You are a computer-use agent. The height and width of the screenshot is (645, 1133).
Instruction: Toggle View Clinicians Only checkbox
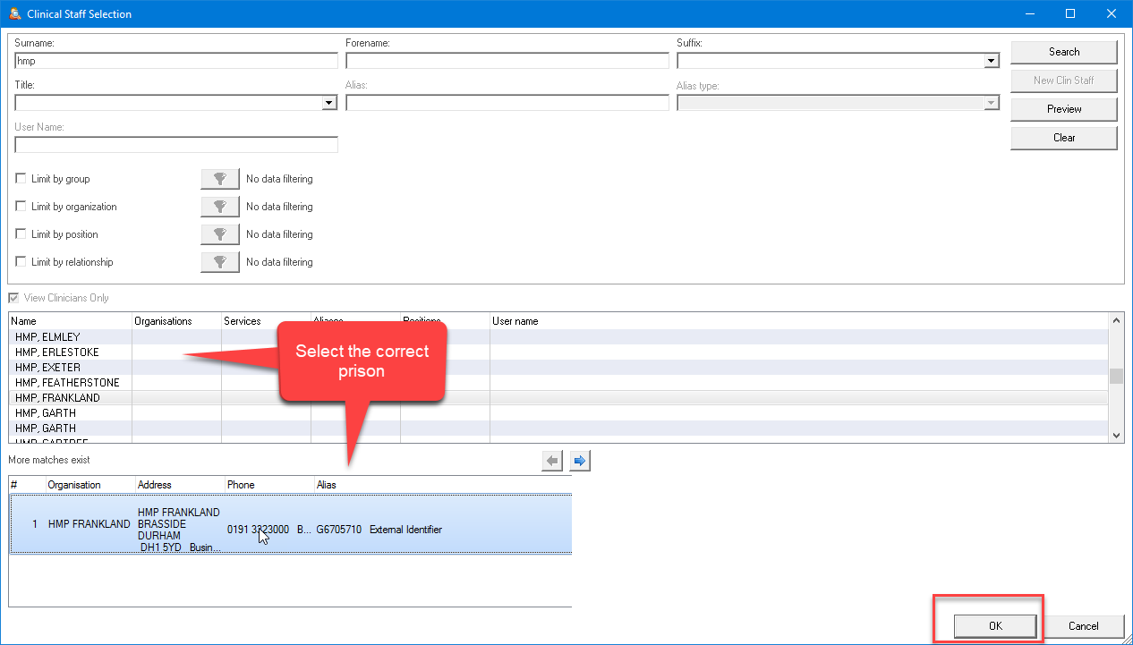[13, 298]
